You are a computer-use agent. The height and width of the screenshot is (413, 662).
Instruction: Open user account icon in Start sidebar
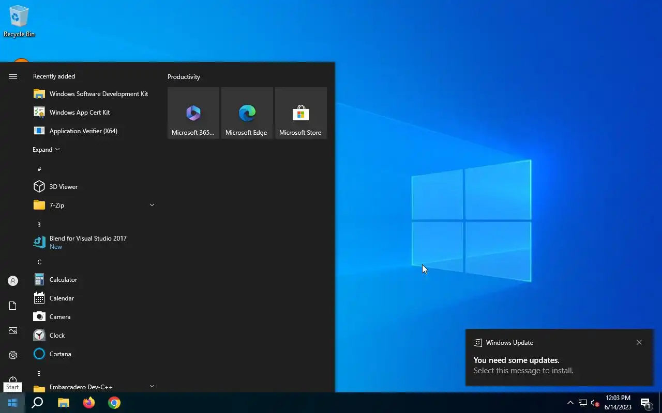[13, 281]
